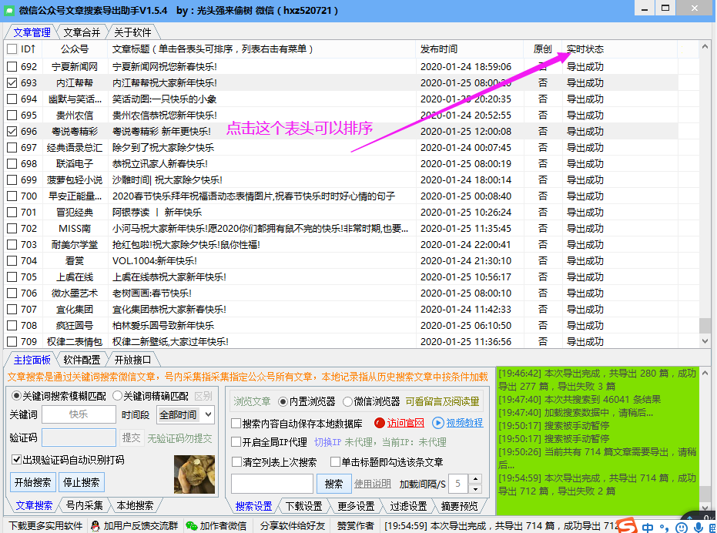717x533 pixels.
Task: Switch to the 下载设置 tab
Action: click(304, 506)
